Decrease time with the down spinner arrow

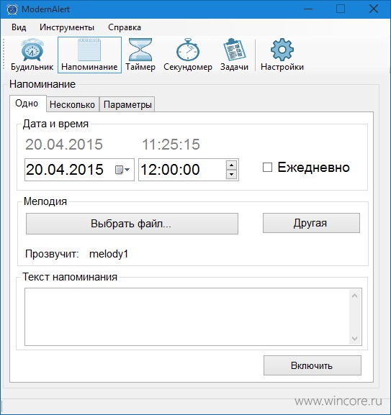pos(232,174)
